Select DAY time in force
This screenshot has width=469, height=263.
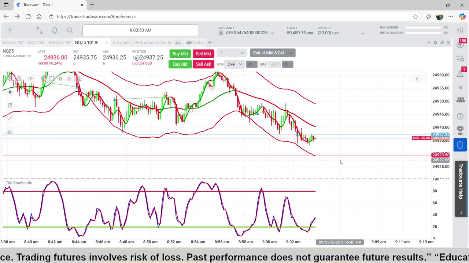(x=263, y=64)
